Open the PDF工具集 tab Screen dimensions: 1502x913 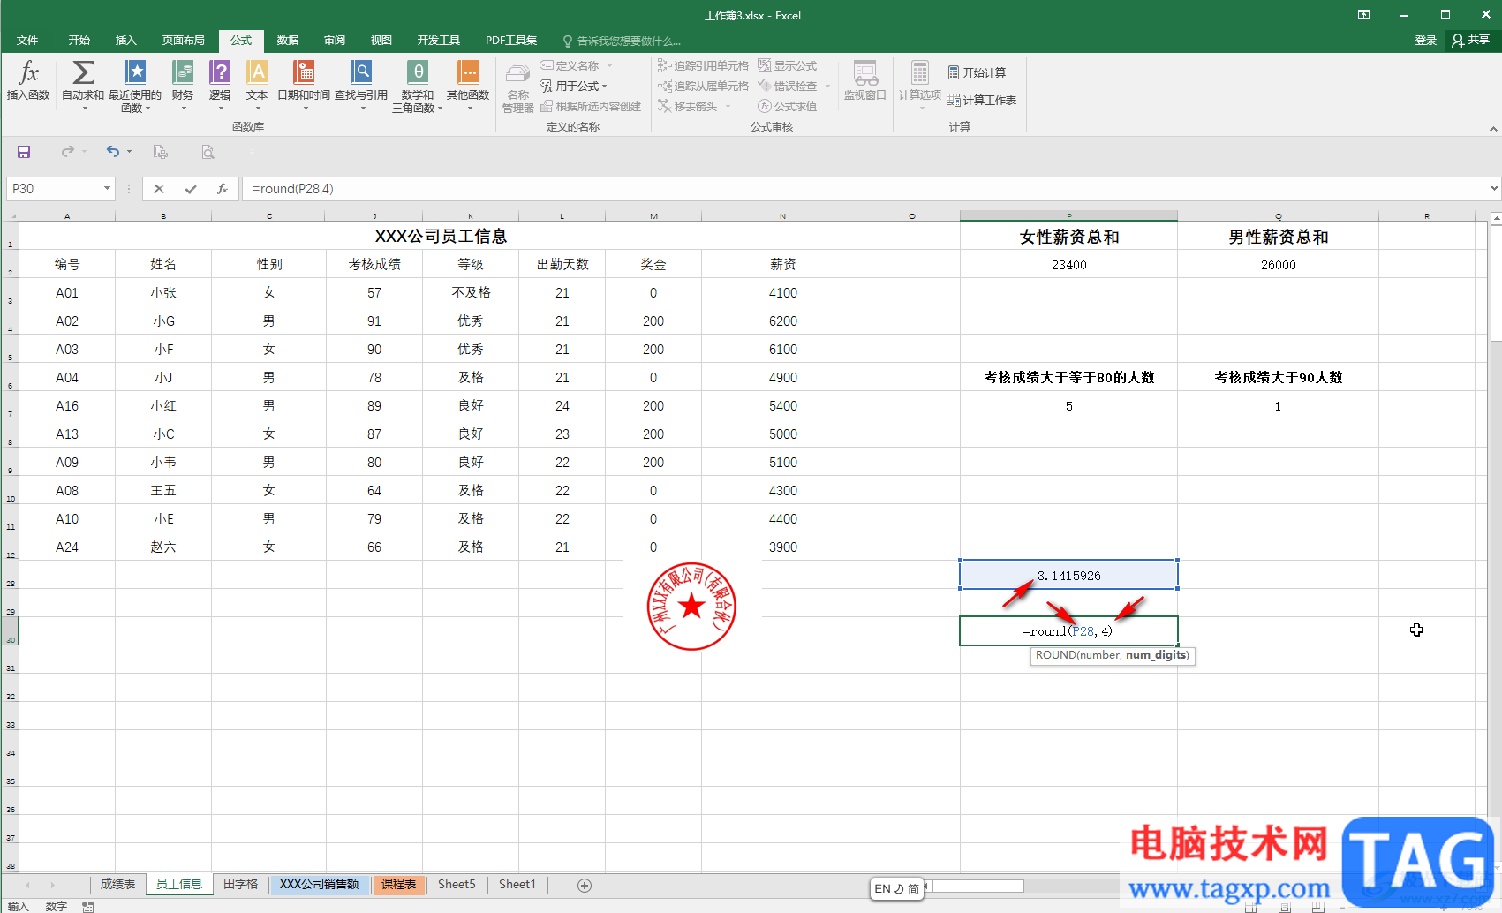tap(511, 40)
